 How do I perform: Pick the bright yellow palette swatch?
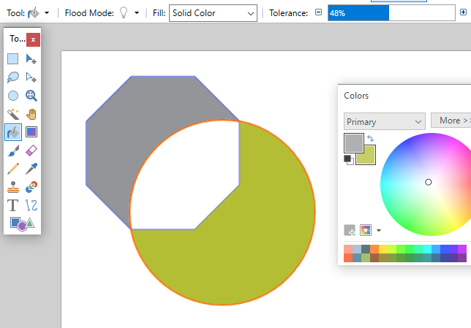[x=383, y=249]
